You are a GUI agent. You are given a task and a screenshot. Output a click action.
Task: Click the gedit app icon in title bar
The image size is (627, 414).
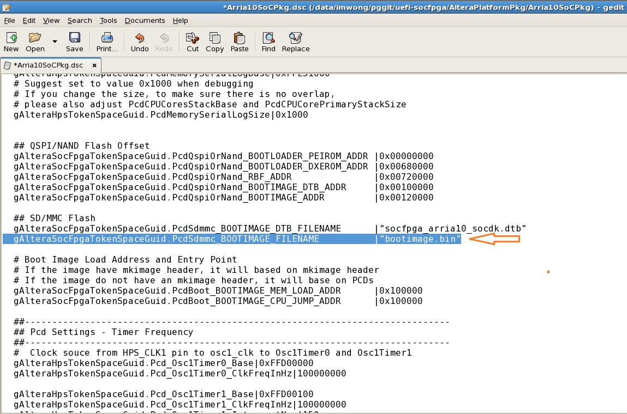(x=6, y=7)
